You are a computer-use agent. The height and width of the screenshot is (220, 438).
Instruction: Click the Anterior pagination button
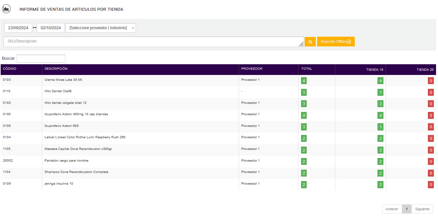click(392, 209)
